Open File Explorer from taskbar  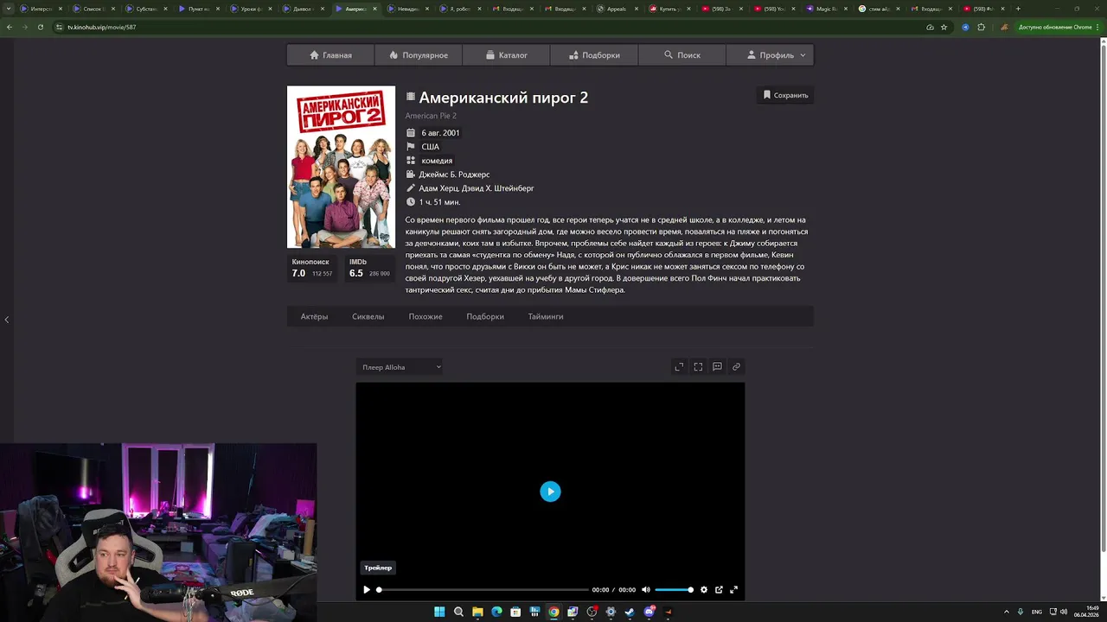[477, 612]
